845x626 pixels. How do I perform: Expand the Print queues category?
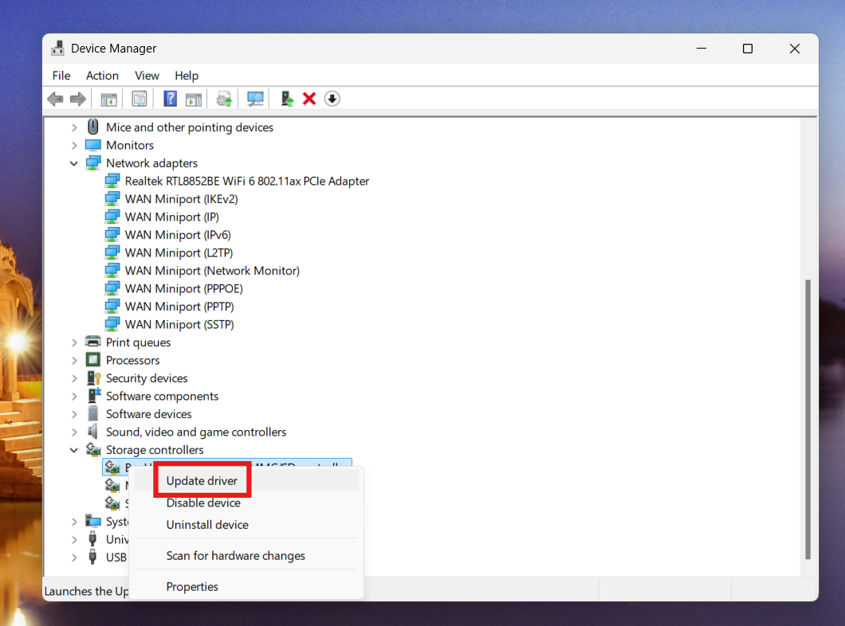pyautogui.click(x=74, y=342)
